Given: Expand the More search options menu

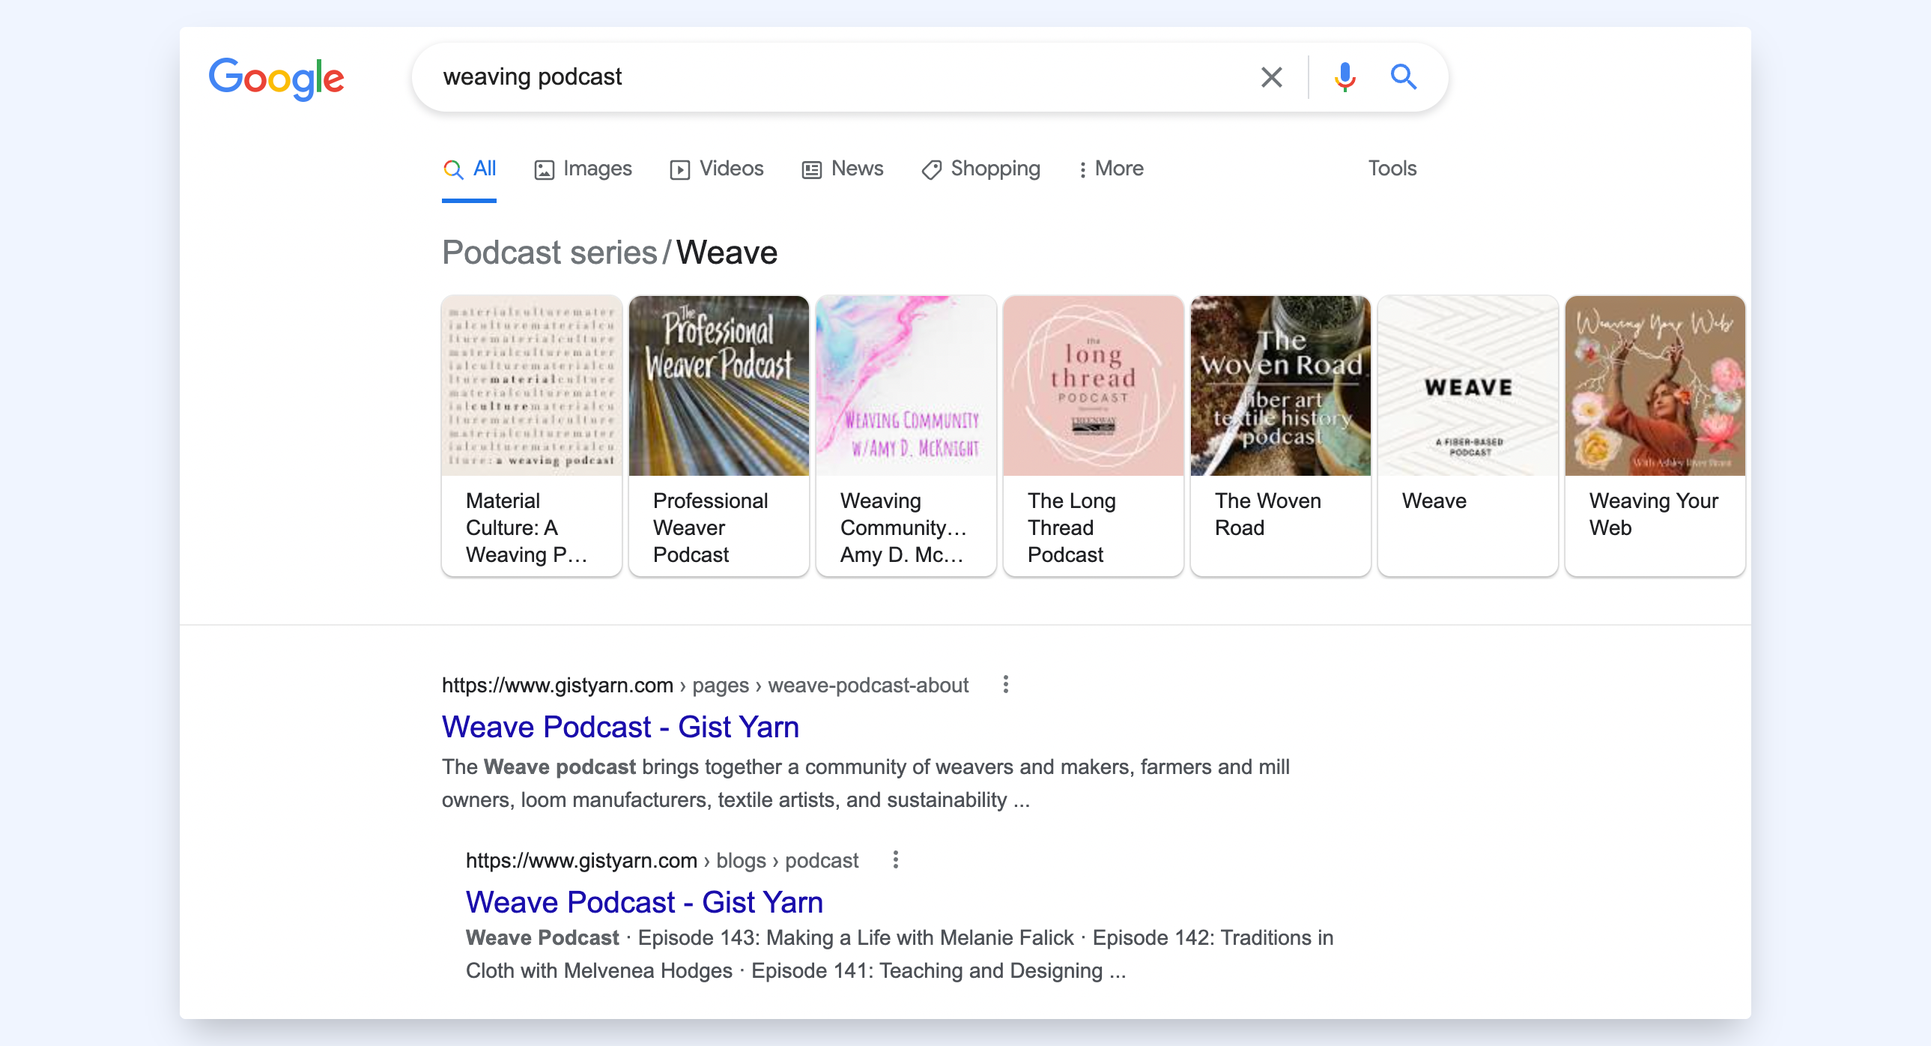Looking at the screenshot, I should point(1111,169).
